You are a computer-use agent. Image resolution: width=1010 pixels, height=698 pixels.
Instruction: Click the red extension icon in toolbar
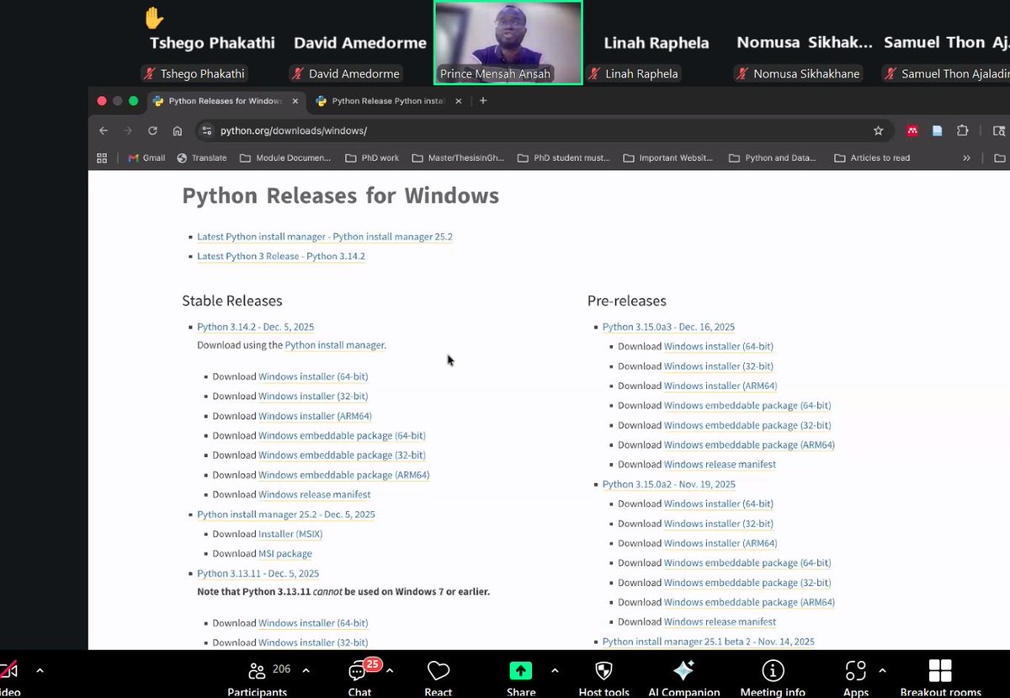coord(912,131)
